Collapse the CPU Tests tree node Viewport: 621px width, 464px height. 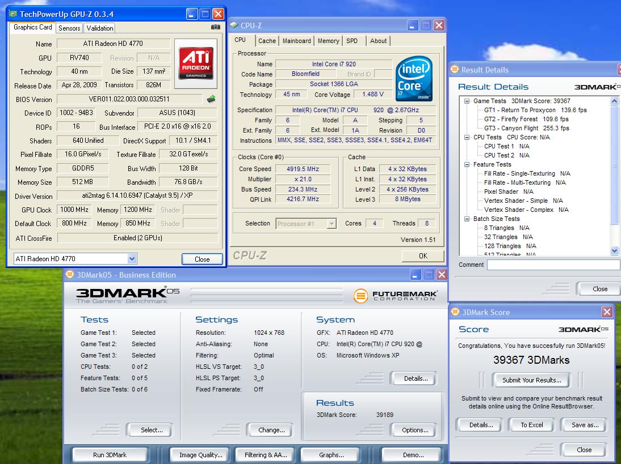click(467, 137)
